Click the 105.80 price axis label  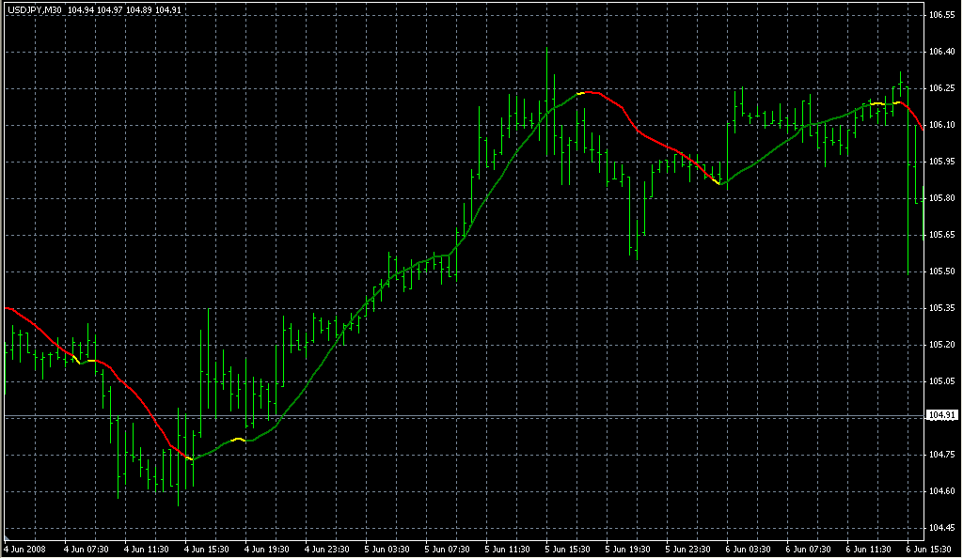click(x=941, y=198)
